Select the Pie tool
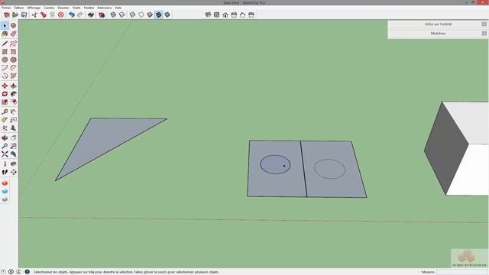Image resolution: width=489 pixels, height=275 pixels. [x=13, y=76]
